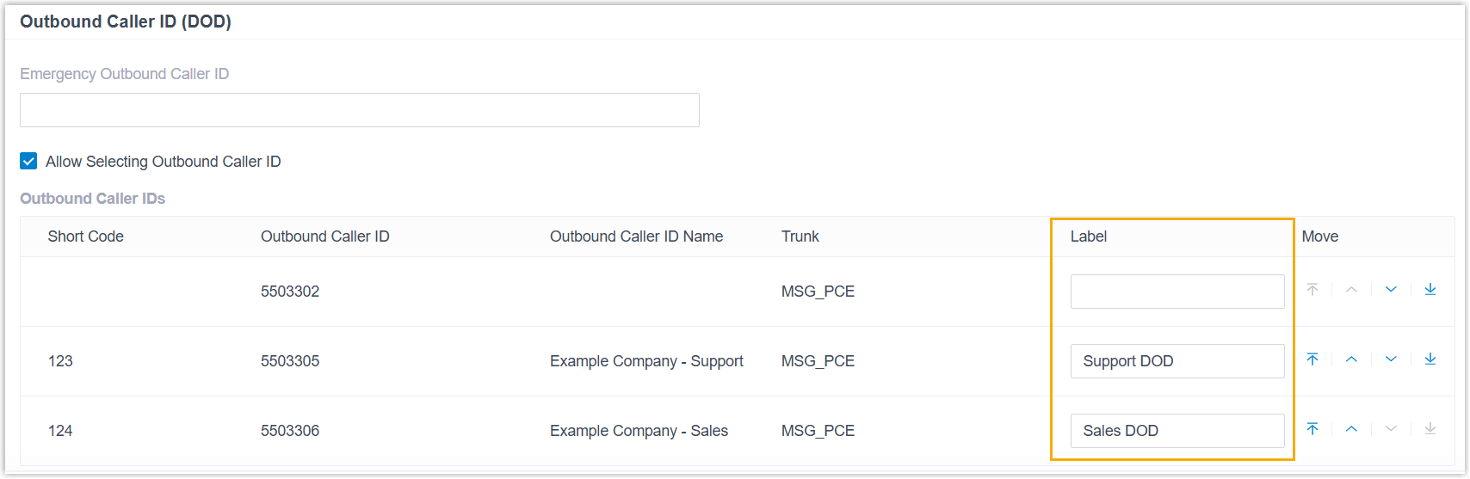
Task: Move Sales DOD row to the top
Action: [1312, 429]
